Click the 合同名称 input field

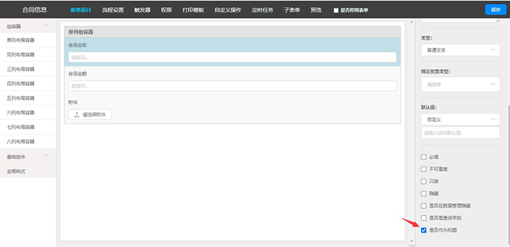pyautogui.click(x=232, y=57)
